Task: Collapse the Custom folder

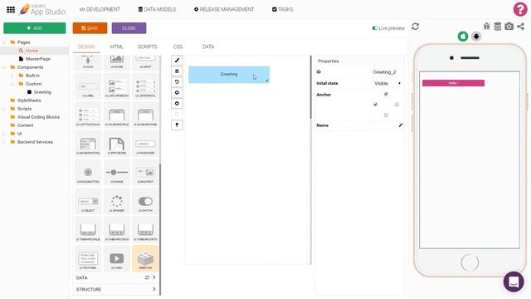Action: (x=12, y=84)
